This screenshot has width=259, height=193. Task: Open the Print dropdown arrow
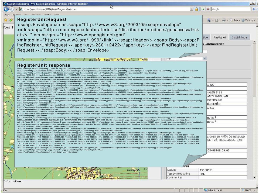pos(228,20)
